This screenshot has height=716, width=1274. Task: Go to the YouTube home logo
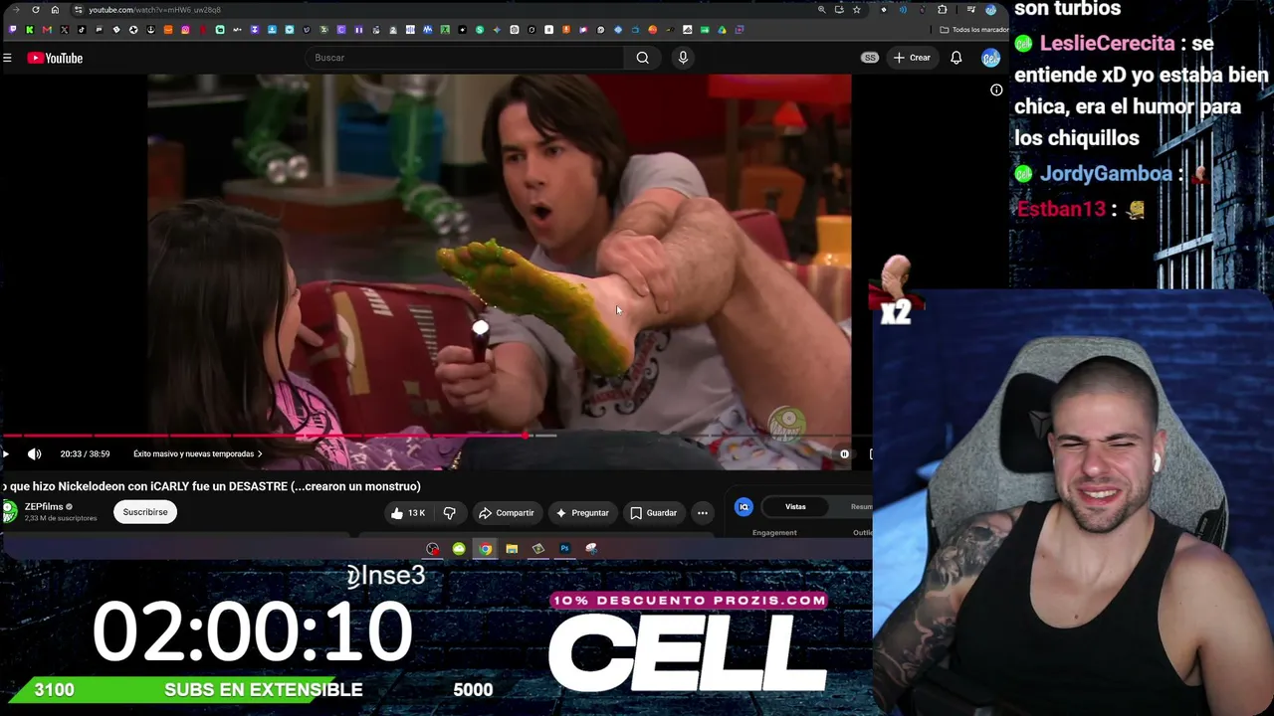tap(55, 58)
